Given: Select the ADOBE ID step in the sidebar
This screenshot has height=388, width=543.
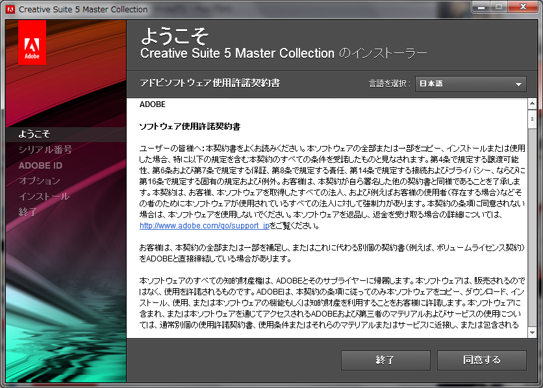Looking at the screenshot, I should (40, 165).
